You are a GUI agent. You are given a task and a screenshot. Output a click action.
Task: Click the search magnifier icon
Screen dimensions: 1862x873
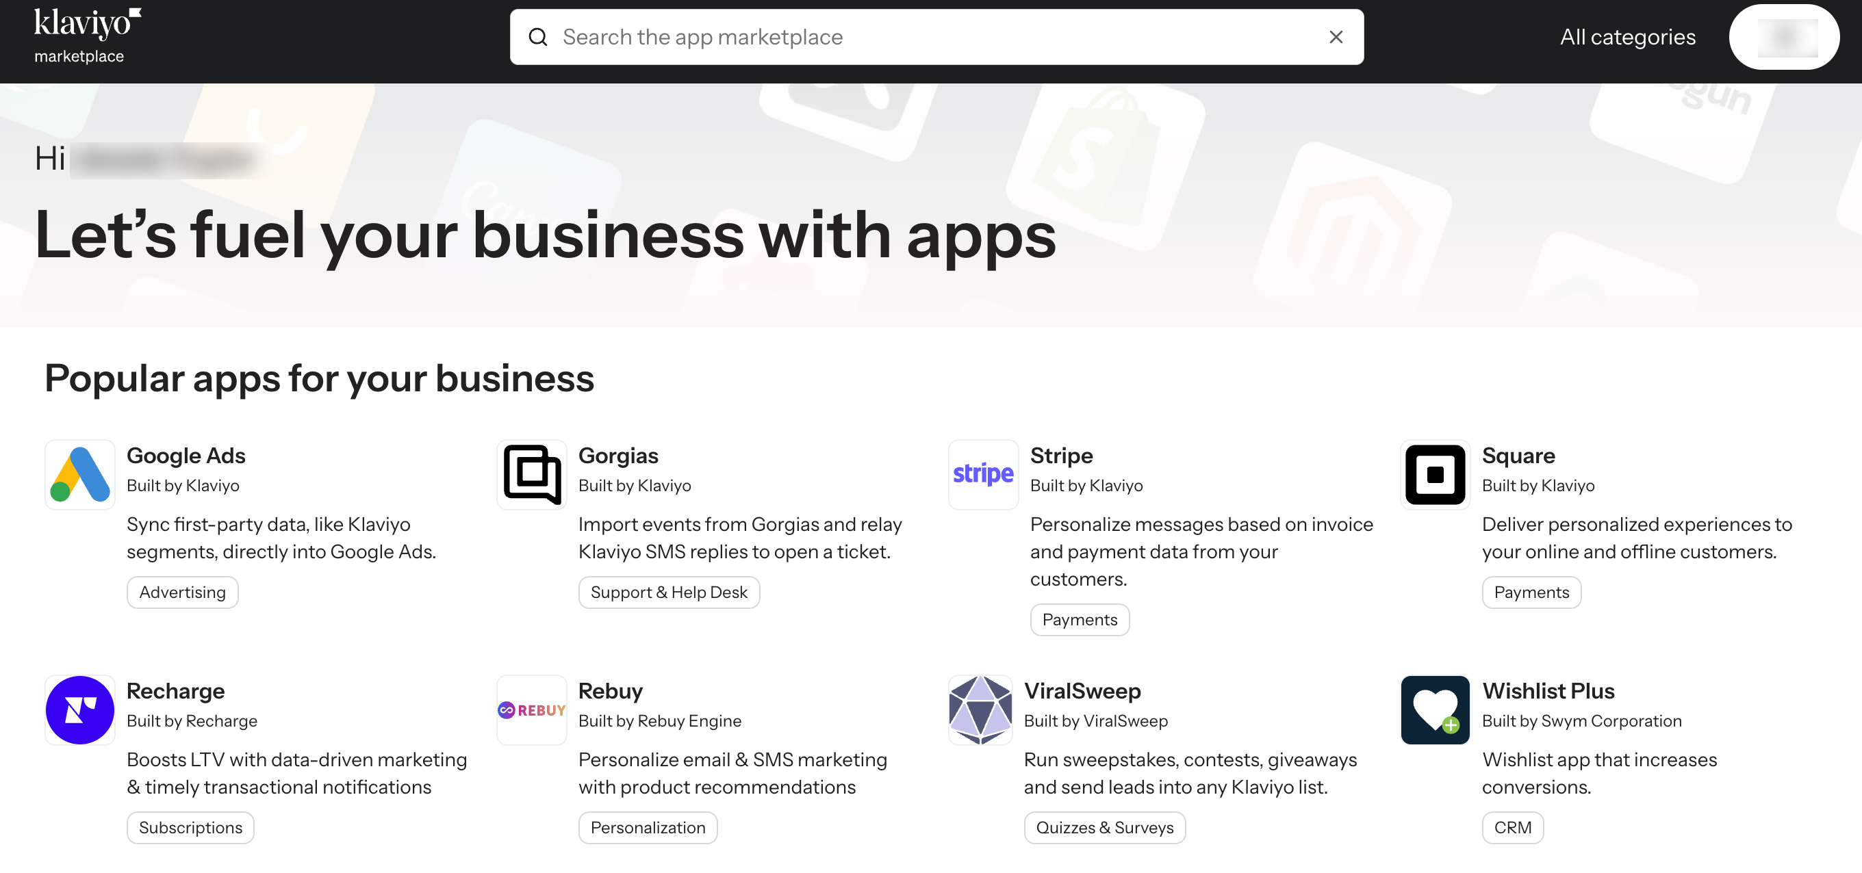538,37
